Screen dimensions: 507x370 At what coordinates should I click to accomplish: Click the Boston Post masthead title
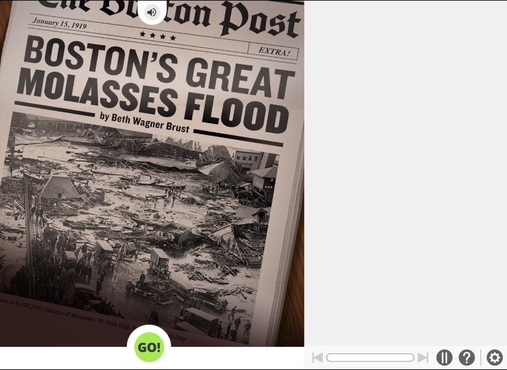(x=202, y=18)
